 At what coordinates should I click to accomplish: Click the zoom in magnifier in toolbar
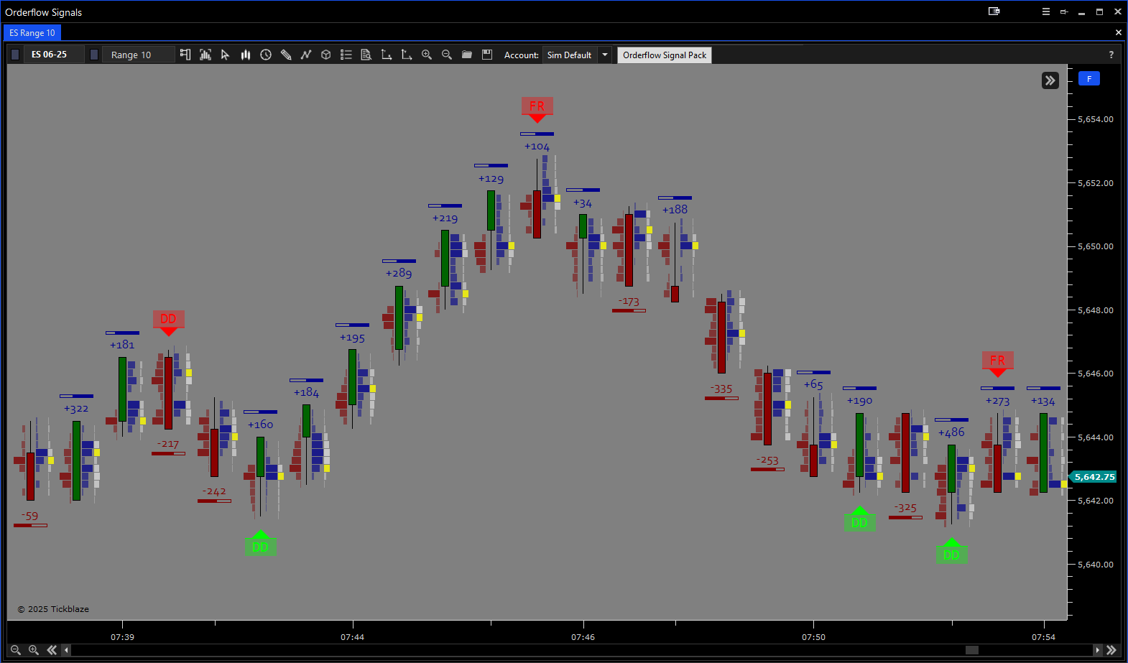(427, 55)
